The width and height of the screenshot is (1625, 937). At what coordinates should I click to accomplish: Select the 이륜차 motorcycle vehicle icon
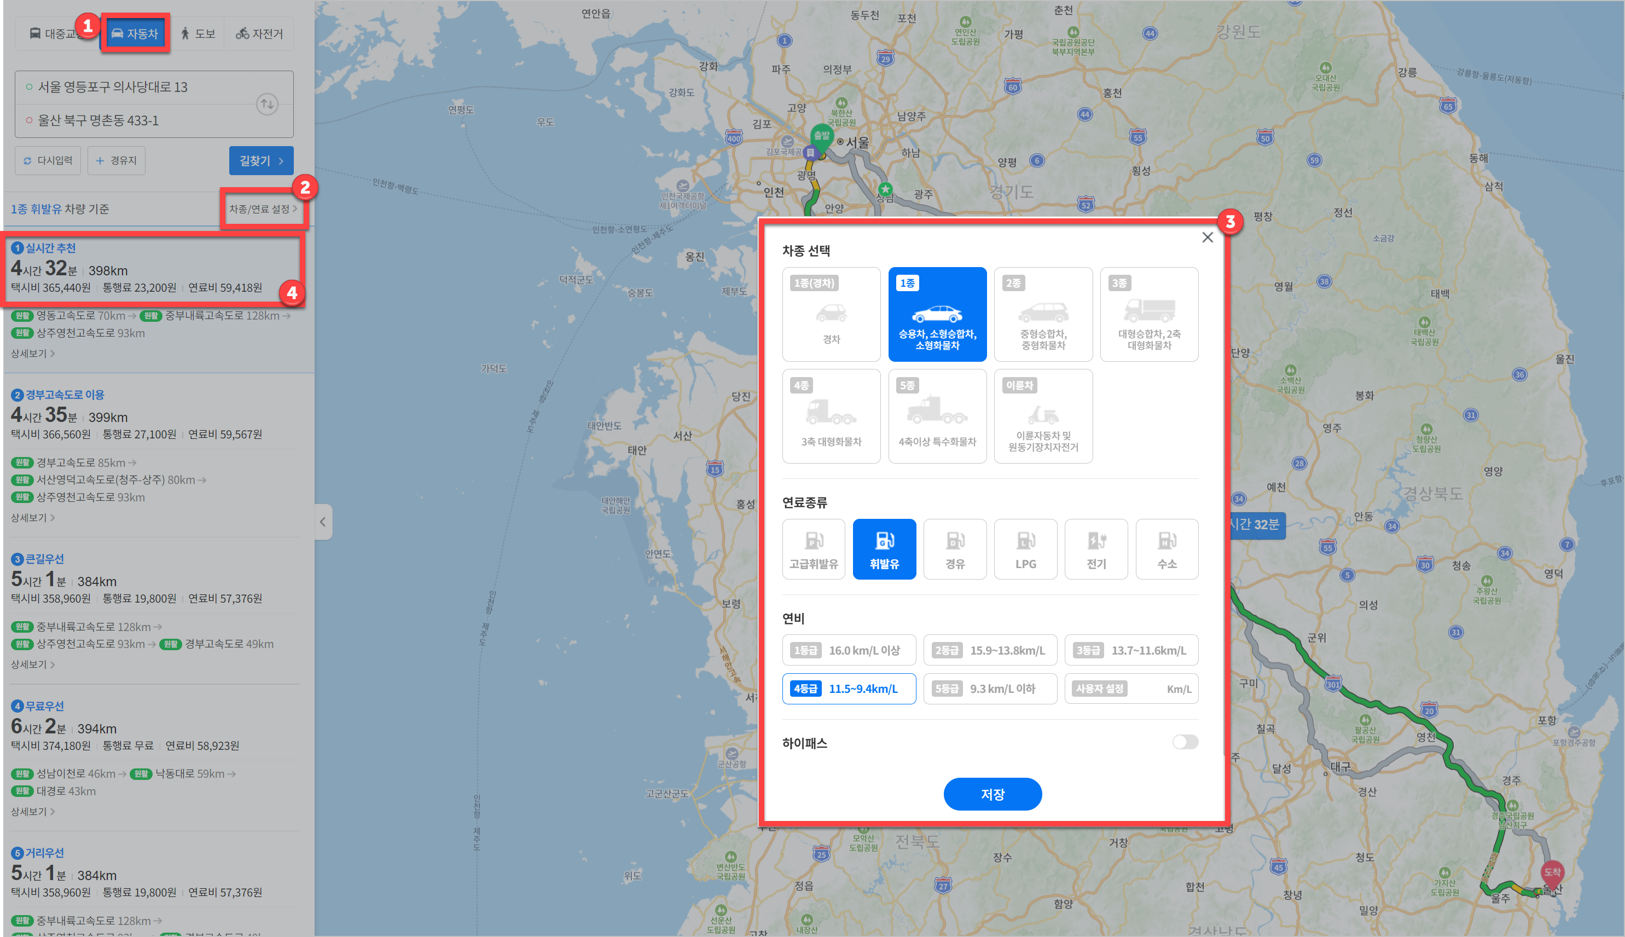point(1042,416)
